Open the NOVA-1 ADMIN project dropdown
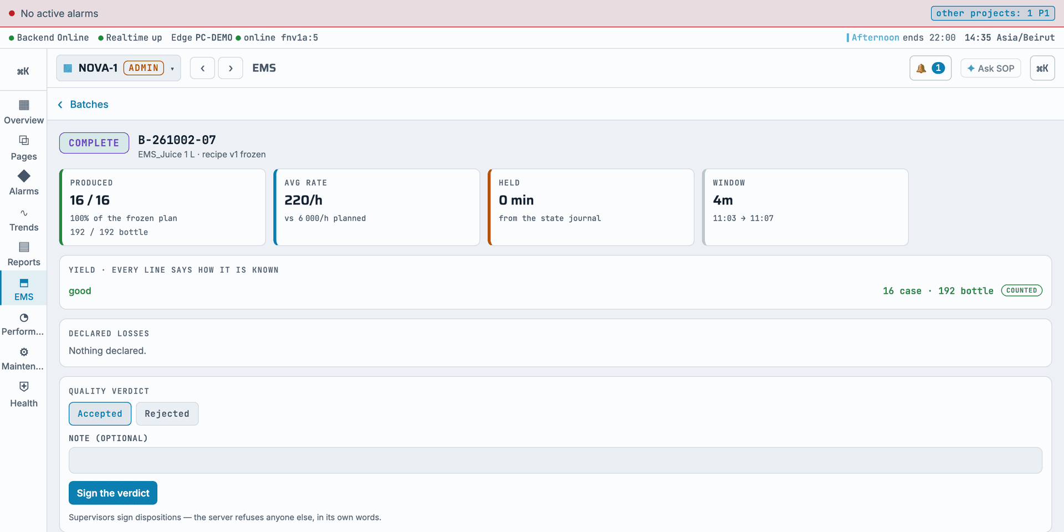Viewport: 1064px width, 532px height. coord(119,68)
